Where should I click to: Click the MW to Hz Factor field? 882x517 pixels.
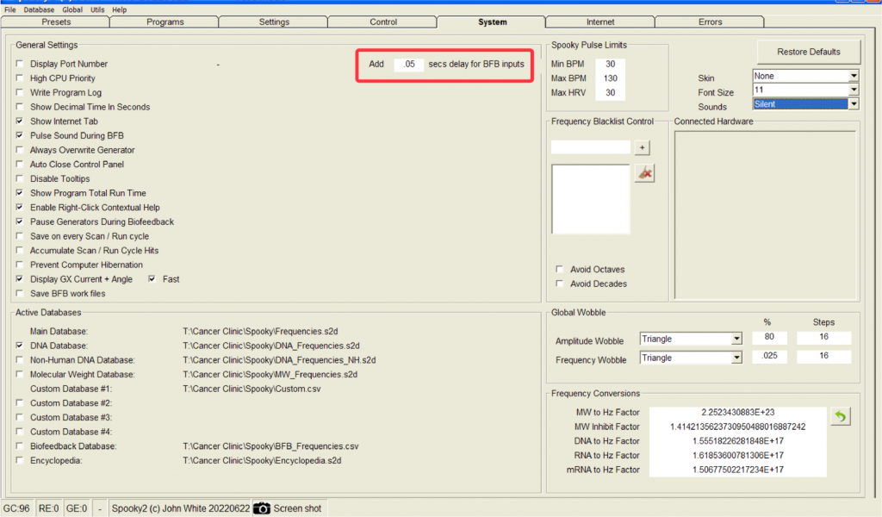click(x=737, y=413)
